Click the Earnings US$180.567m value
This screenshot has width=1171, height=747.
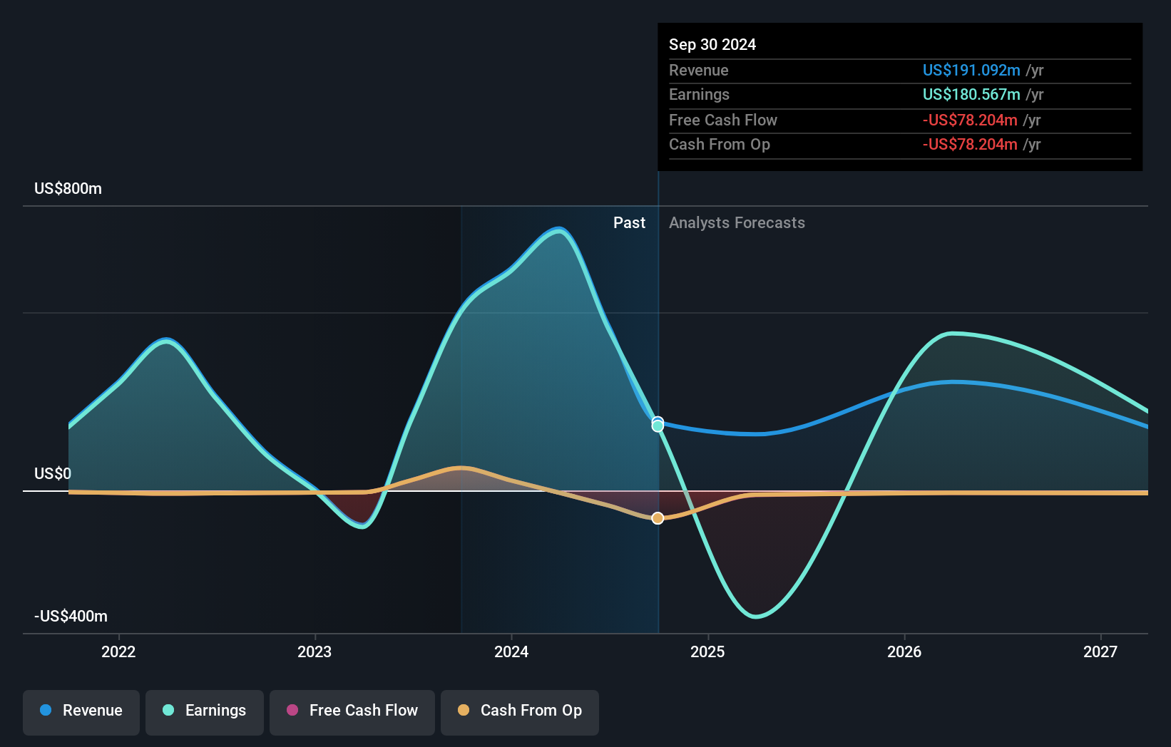971,94
